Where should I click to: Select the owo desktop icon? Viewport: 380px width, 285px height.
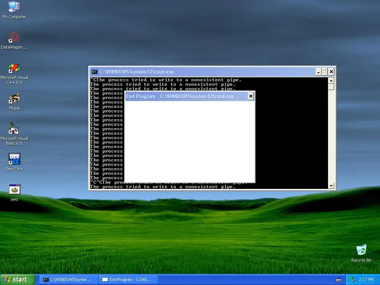(x=14, y=193)
